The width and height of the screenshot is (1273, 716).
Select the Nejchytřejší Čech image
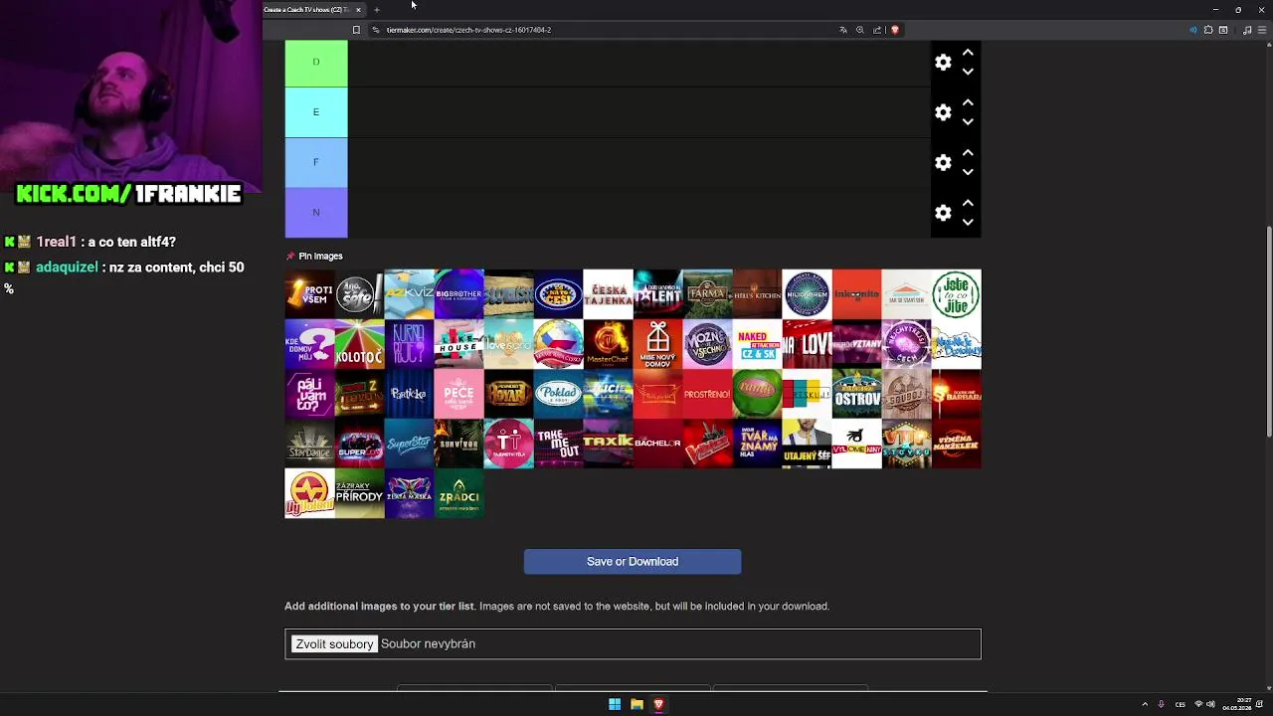pyautogui.click(x=906, y=344)
